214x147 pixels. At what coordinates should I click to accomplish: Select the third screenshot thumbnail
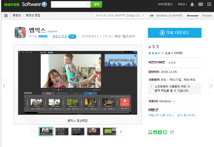(78, 131)
